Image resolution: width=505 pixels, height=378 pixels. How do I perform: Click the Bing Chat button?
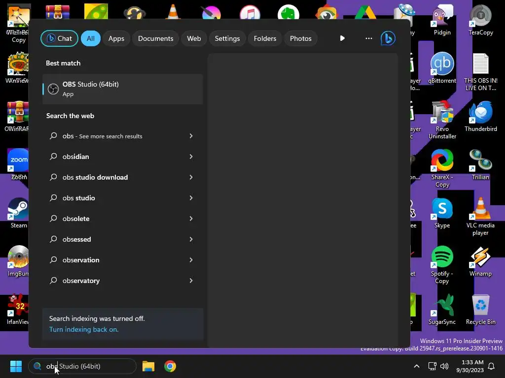tap(59, 38)
